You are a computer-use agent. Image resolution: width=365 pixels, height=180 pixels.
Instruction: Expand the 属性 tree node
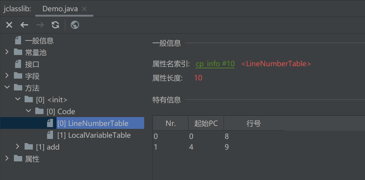pos(7,159)
